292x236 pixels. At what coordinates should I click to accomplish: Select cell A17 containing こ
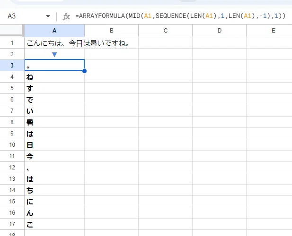pyautogui.click(x=54, y=224)
